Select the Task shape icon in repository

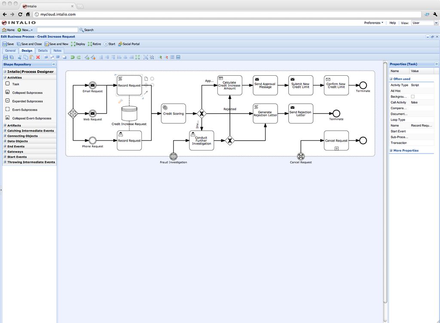[8, 83]
